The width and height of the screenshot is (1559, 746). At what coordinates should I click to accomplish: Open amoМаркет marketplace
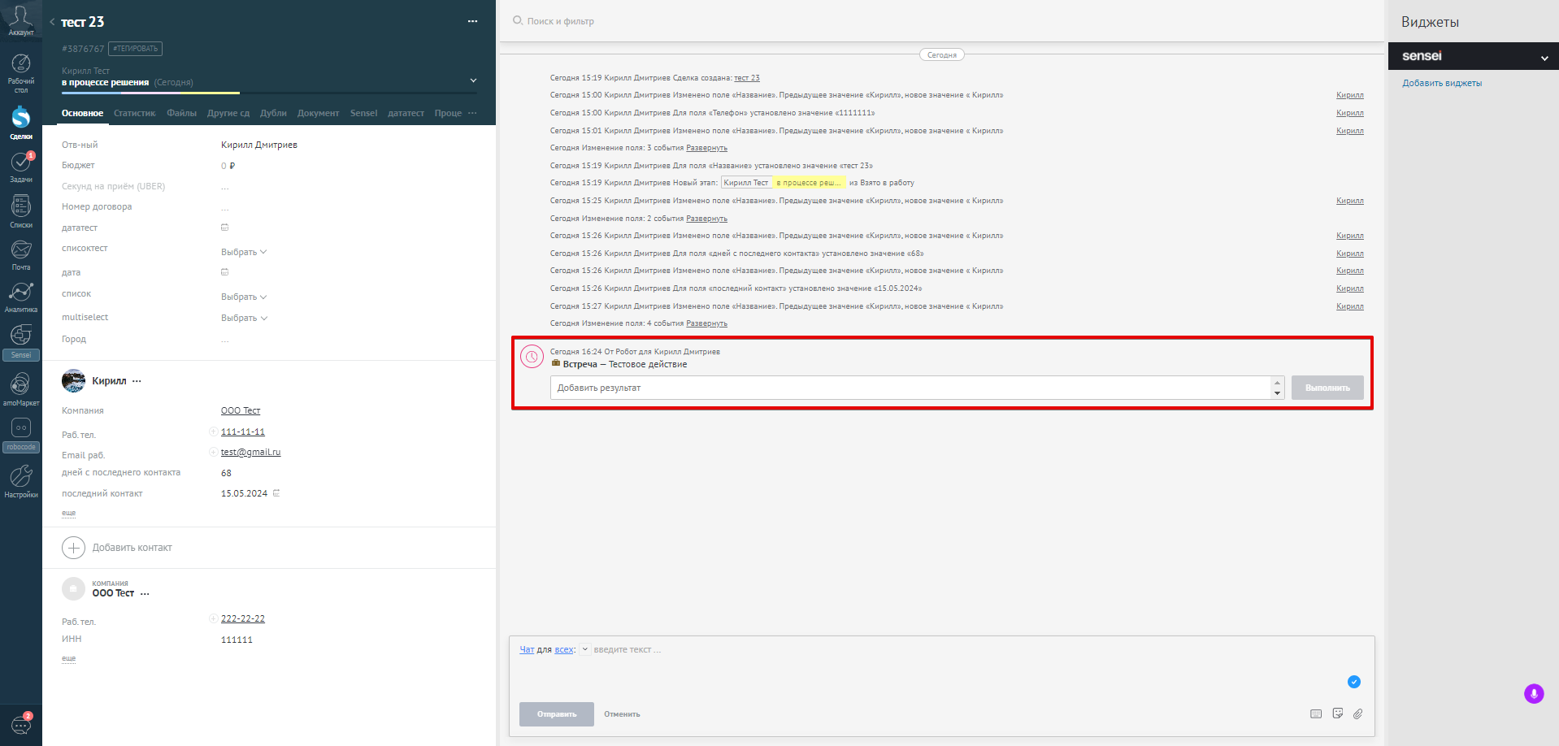pyautogui.click(x=21, y=388)
